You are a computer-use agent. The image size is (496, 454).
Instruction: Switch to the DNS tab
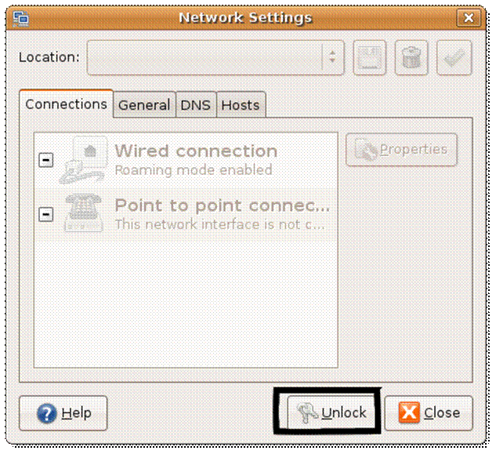click(195, 104)
